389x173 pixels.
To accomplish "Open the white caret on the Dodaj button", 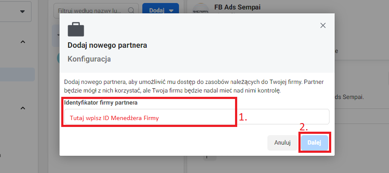I will click(171, 11).
